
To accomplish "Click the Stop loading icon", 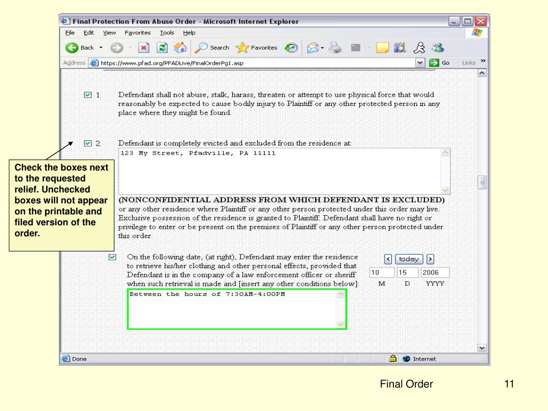I will [144, 48].
